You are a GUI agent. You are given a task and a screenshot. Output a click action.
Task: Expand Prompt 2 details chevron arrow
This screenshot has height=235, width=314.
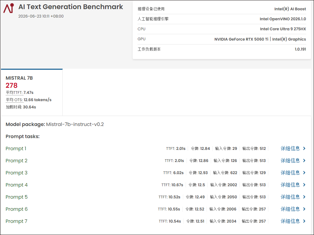pyautogui.click(x=304, y=161)
